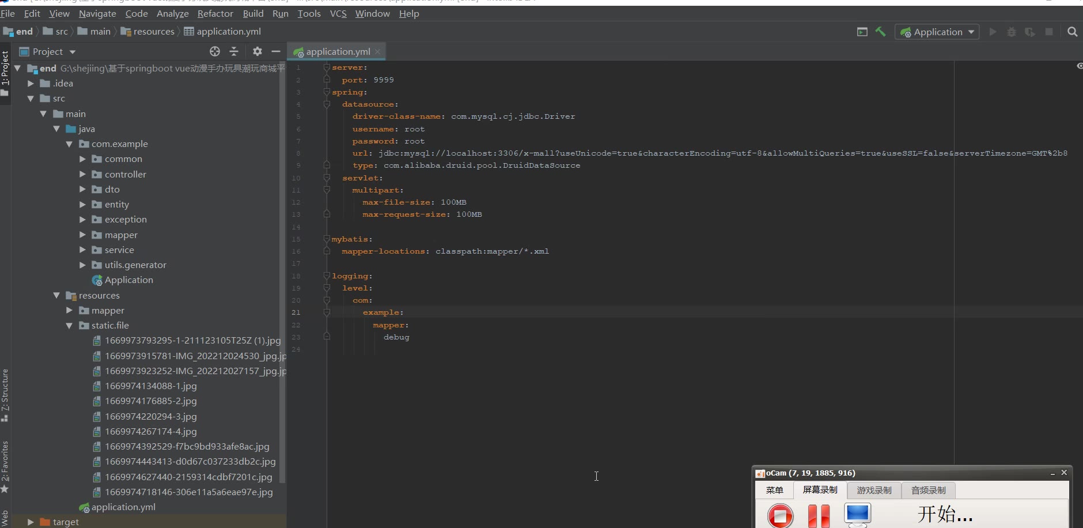Click the Run with Coverage icon

point(1030,32)
